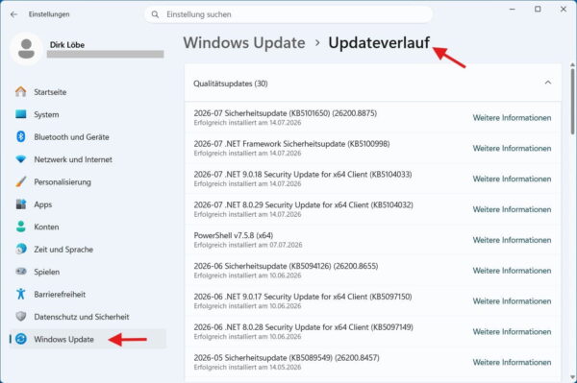This screenshot has height=383, width=577.
Task: Click the search magnifier icon
Action: click(x=155, y=14)
